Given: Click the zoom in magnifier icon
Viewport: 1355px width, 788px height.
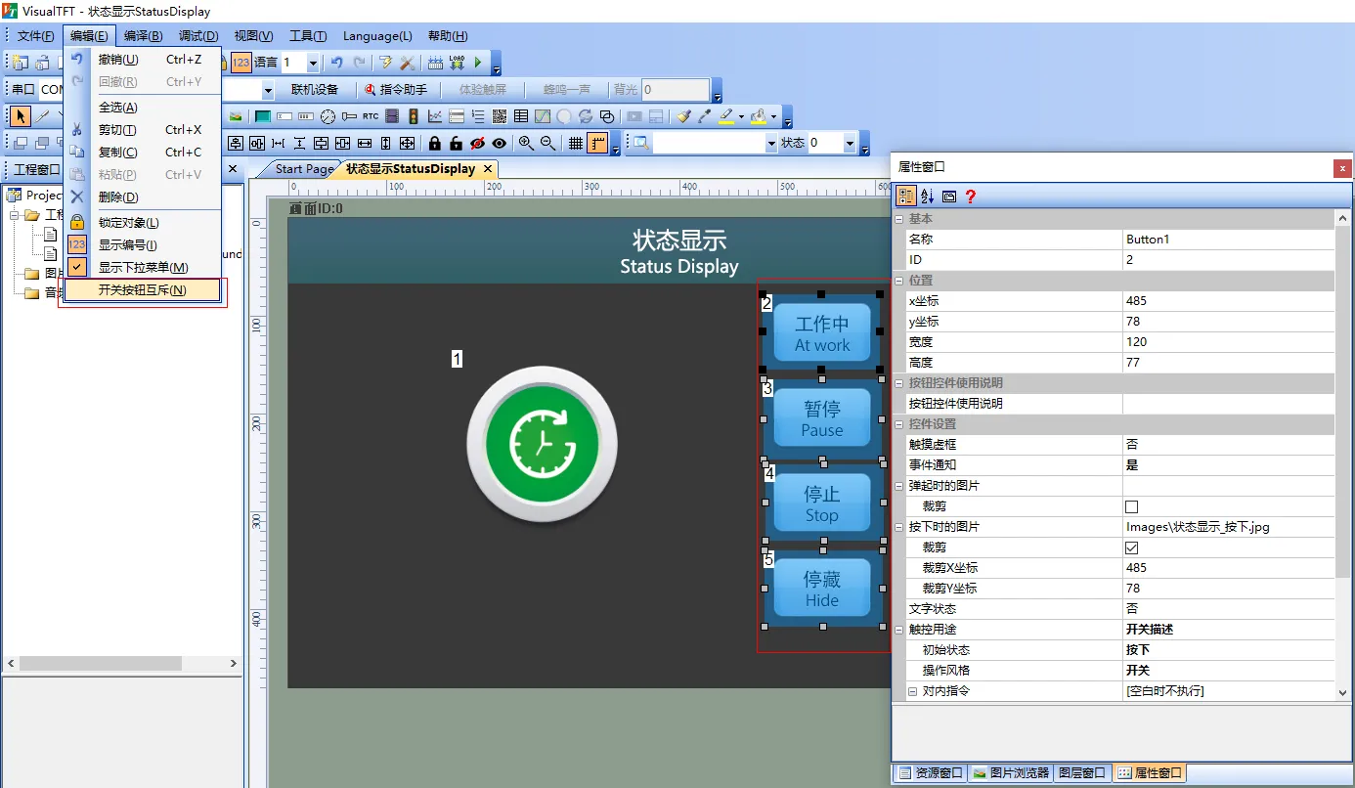Looking at the screenshot, I should pyautogui.click(x=527, y=144).
